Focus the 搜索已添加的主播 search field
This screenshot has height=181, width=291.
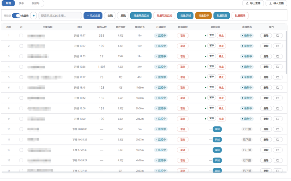(60, 16)
